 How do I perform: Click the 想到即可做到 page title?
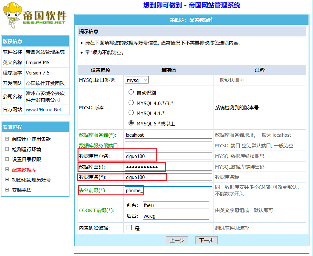tap(192, 5)
